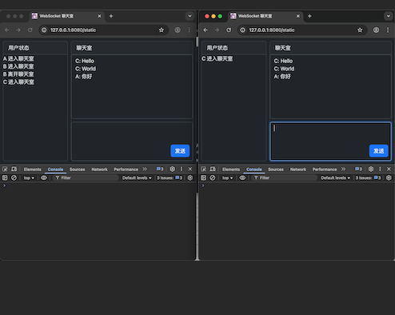Select WebSocket 聊天室 tab in left window
This screenshot has height=315, width=395.
(66, 16)
